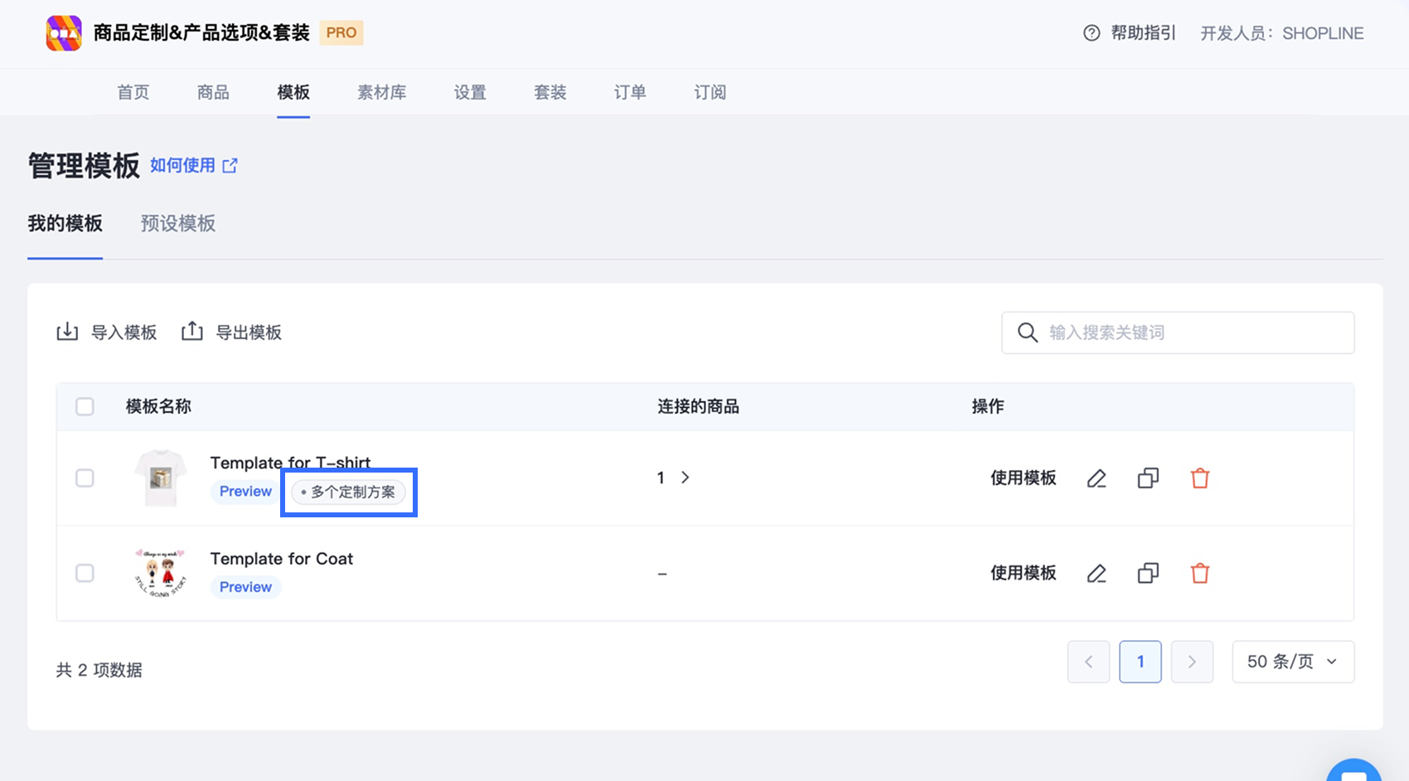The image size is (1409, 781).
Task: Switch to the 素材库 navigation tab
Action: click(x=381, y=92)
